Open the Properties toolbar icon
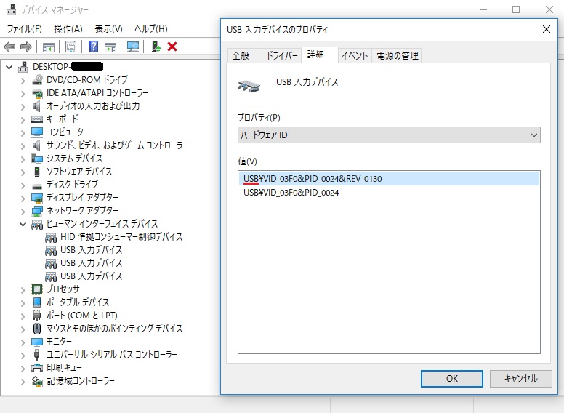 click(x=70, y=47)
